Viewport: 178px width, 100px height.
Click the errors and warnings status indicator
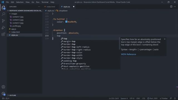click(6, 98)
